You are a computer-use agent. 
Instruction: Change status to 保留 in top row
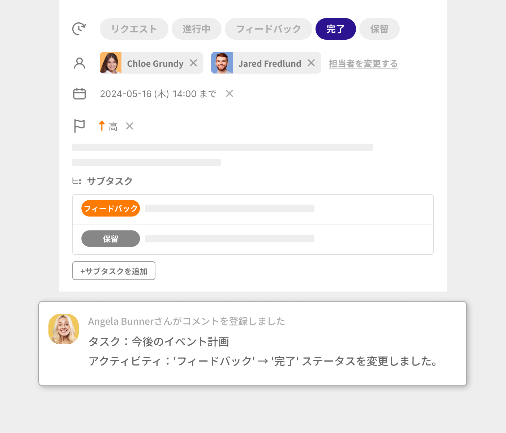[x=379, y=29]
